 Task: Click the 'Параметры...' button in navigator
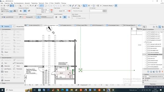point(153,84)
